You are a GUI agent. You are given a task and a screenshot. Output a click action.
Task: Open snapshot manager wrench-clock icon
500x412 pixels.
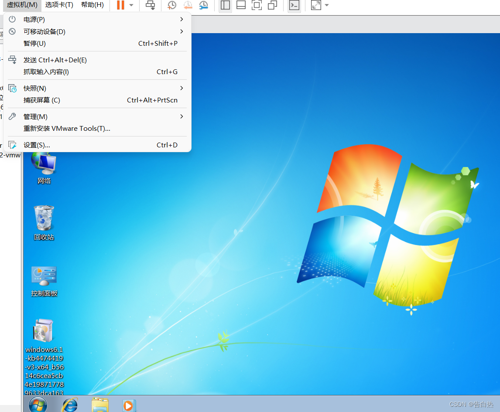click(203, 5)
